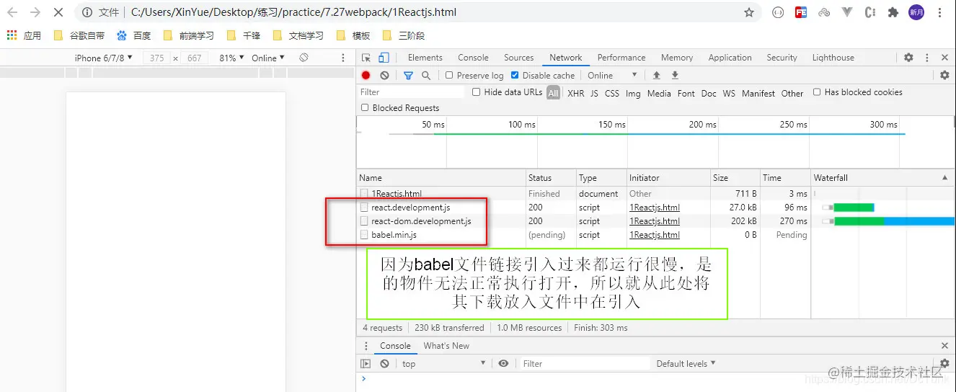Open the Lighthouse tab

tap(833, 58)
